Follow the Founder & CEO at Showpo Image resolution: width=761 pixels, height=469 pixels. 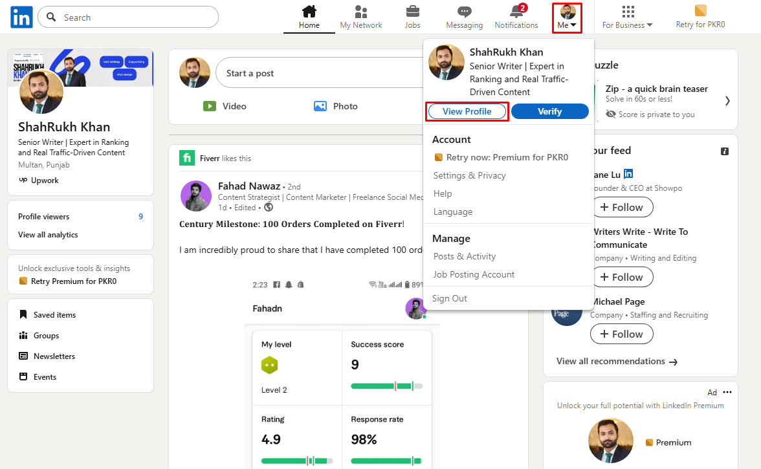coord(623,207)
